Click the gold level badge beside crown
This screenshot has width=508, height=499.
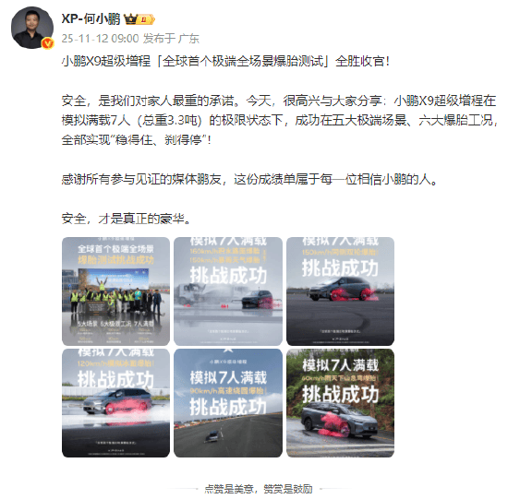146,19
